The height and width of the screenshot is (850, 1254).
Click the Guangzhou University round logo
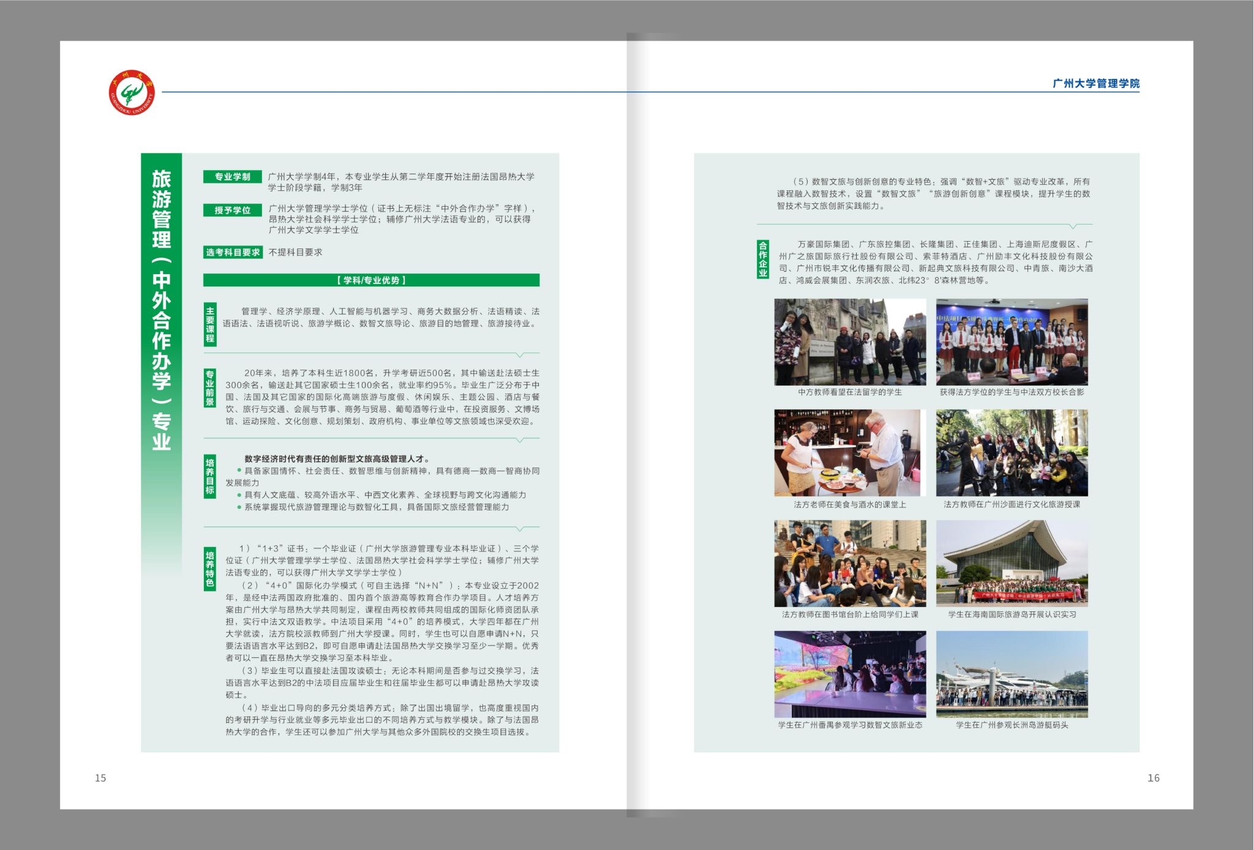coord(132,92)
